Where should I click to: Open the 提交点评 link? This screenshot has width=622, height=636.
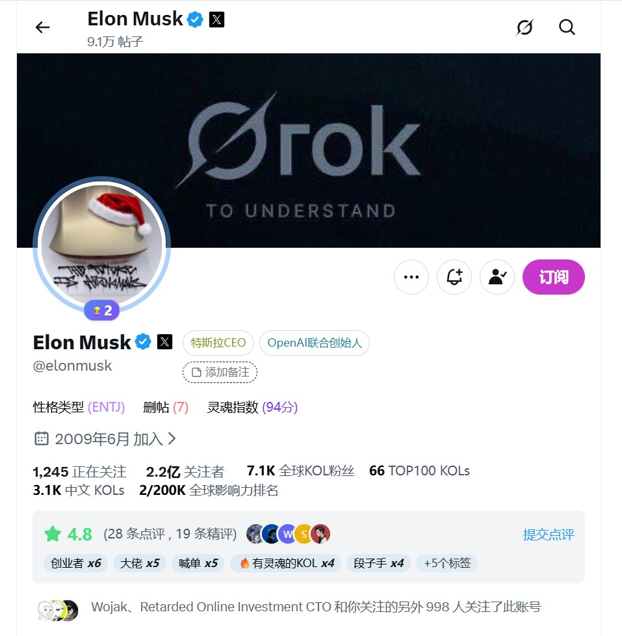pyautogui.click(x=548, y=535)
